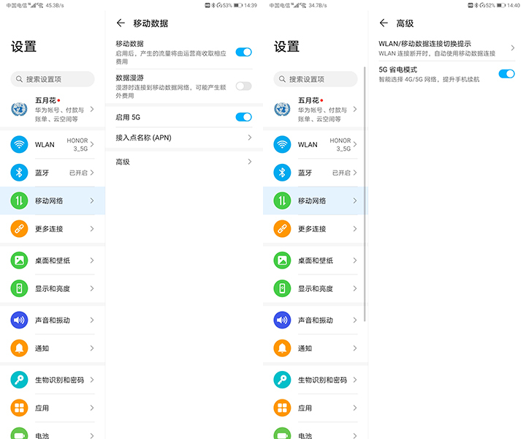
Task: Open 显示和亮度 icon in right settings list
Action: [282, 288]
